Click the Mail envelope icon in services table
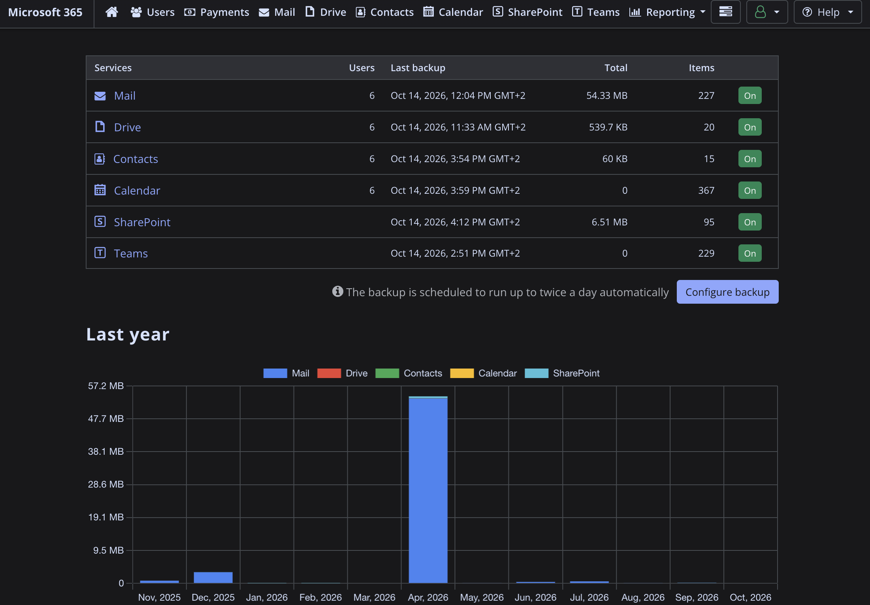Viewport: 870px width, 605px height. coord(100,96)
